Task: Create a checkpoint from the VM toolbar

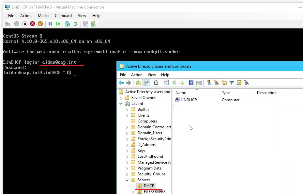Action: point(68,24)
